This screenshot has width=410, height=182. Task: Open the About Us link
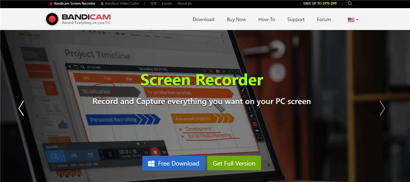tap(184, 3)
